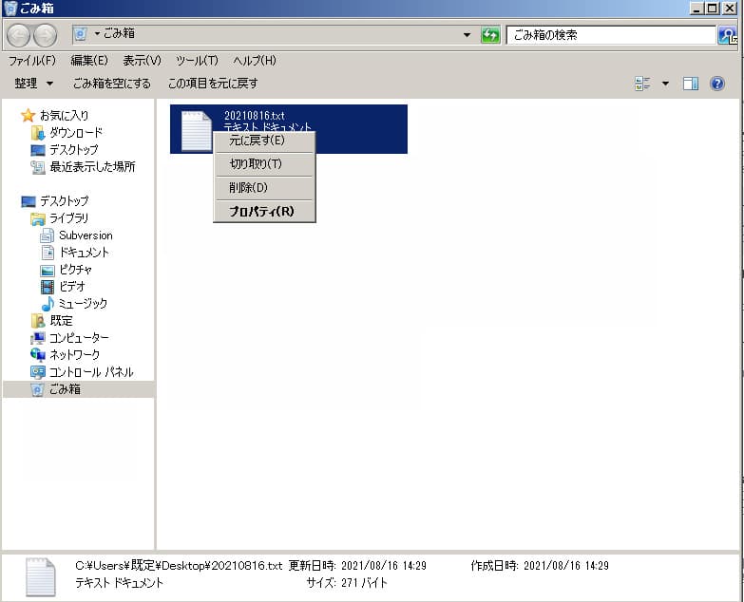Click the search magnifier icon
The width and height of the screenshot is (744, 602).
point(727,35)
